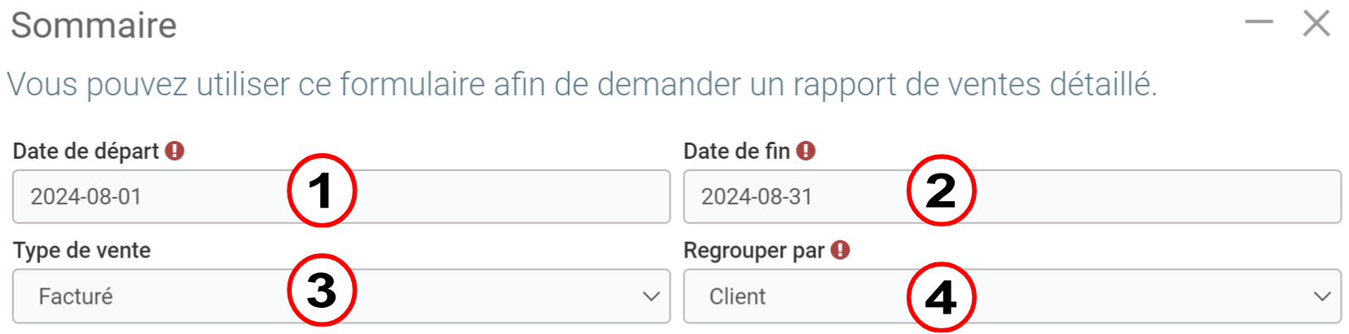Image resolution: width=1349 pixels, height=334 pixels.
Task: Click the numbered marker 4 circle
Action: [x=941, y=297]
